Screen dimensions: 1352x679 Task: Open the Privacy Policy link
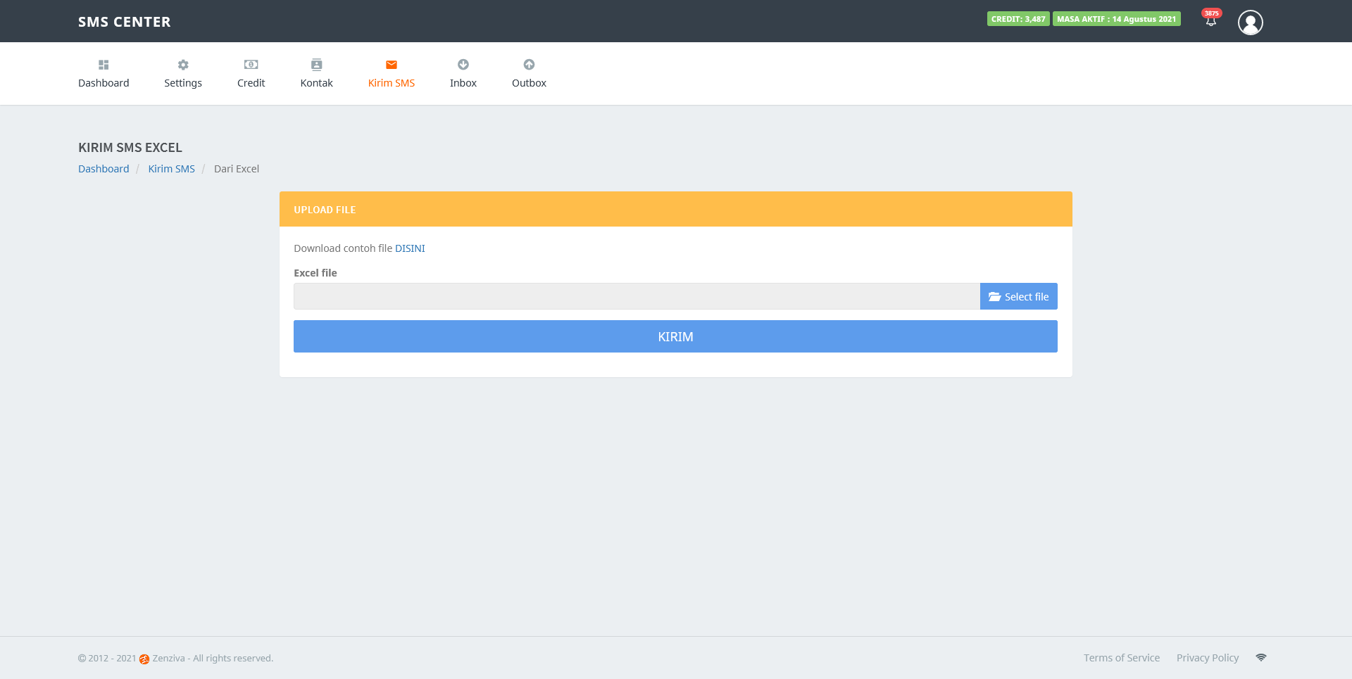(x=1208, y=658)
